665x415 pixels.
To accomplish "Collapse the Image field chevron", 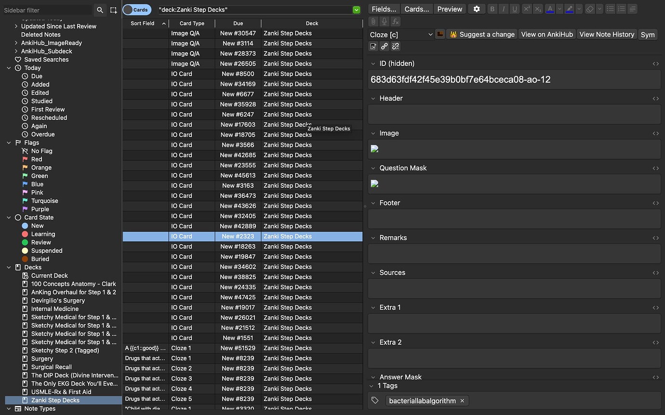I will [372, 133].
